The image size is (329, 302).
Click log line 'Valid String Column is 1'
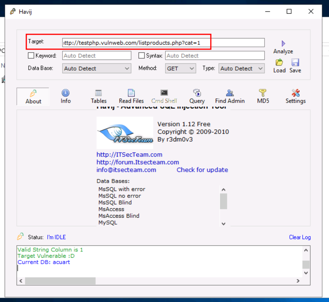pos(50,250)
